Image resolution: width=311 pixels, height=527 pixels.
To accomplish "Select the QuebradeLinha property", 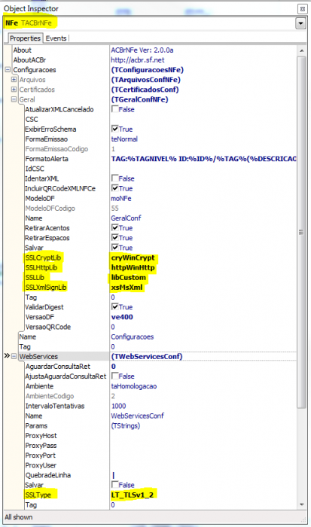I will click(48, 475).
